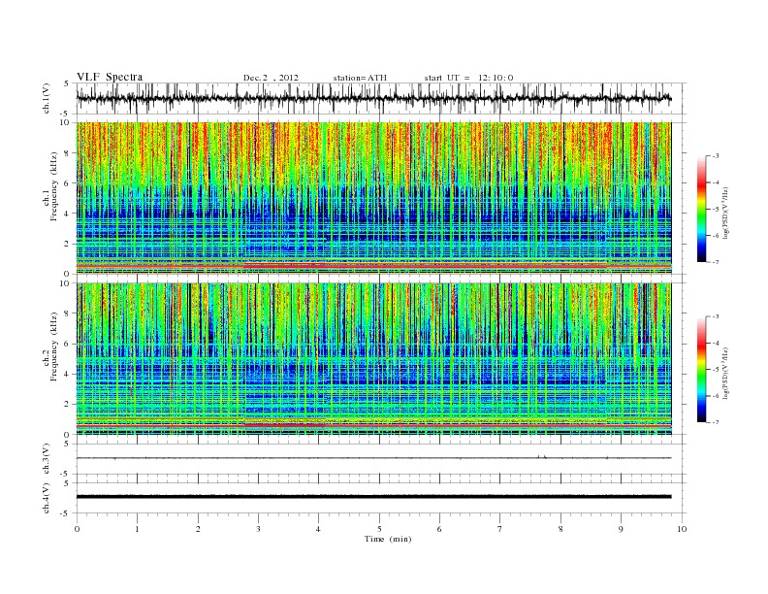Click inside the ch.1 spectrogram panel
768x594 pixels.
pyautogui.click(x=374, y=198)
